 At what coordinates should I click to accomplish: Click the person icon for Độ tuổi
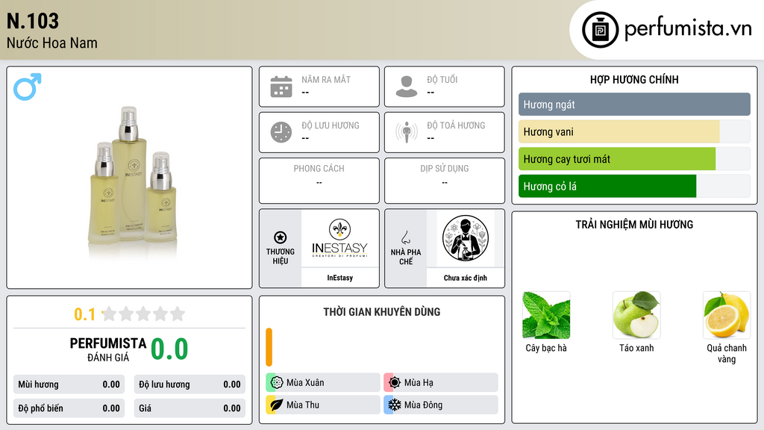pos(407,87)
